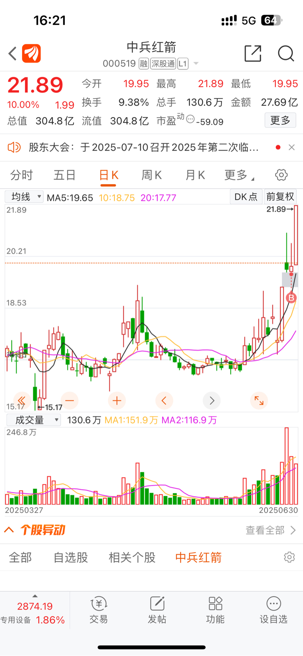Open the 股东大会 announcement text
Viewport: 303px width, 656px height.
click(144, 148)
